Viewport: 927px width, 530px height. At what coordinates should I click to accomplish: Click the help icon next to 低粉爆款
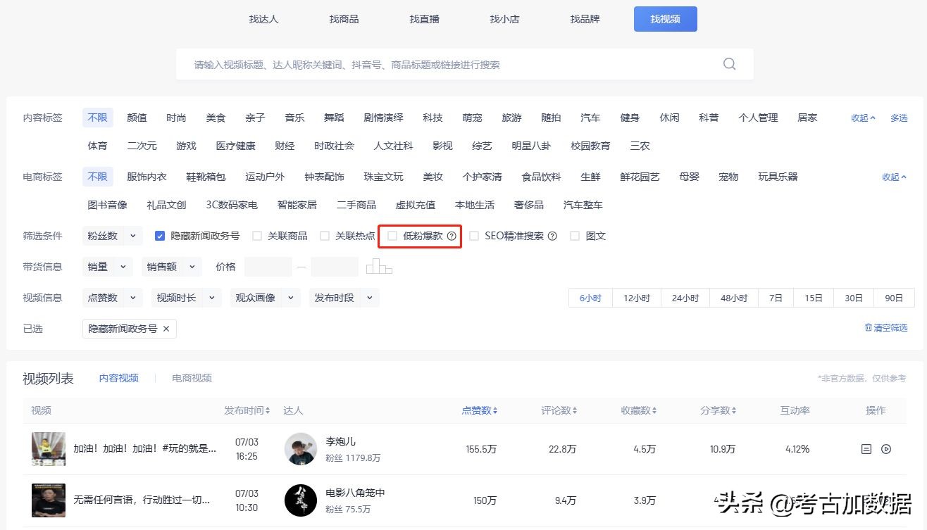(452, 236)
